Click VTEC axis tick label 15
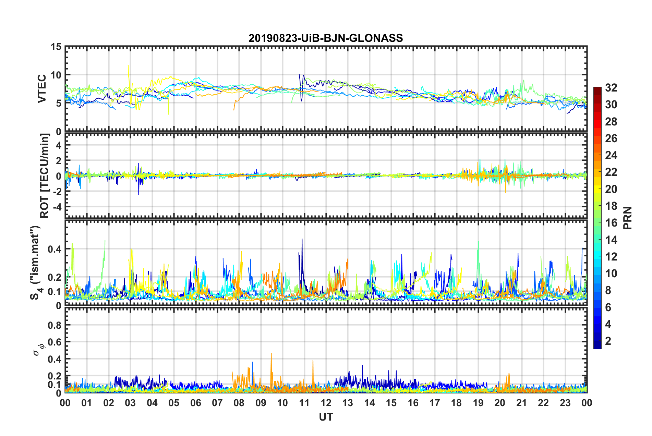The image size is (652, 436). (x=56, y=47)
